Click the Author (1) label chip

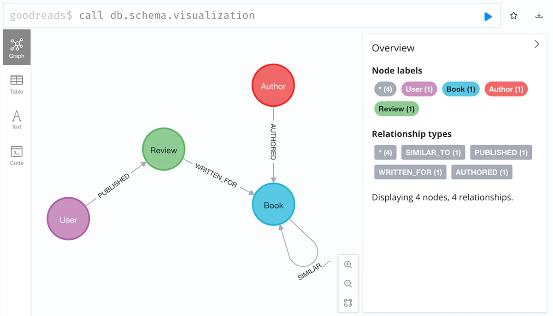[x=506, y=89]
